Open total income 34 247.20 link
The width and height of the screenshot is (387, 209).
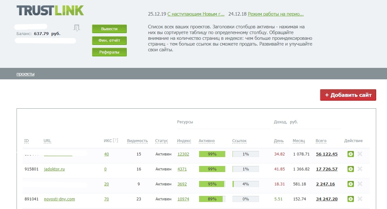click(326, 199)
